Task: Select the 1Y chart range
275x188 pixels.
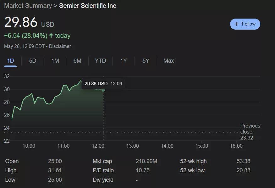Action: click(124, 61)
